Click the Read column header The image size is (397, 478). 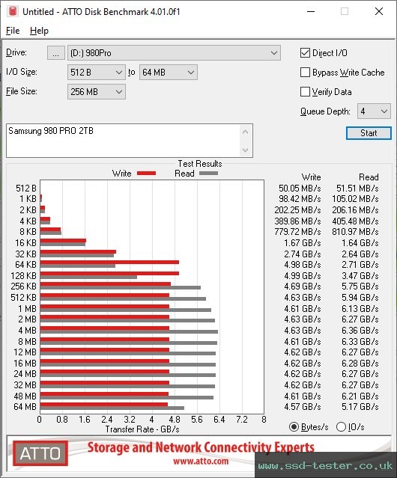[x=369, y=177]
